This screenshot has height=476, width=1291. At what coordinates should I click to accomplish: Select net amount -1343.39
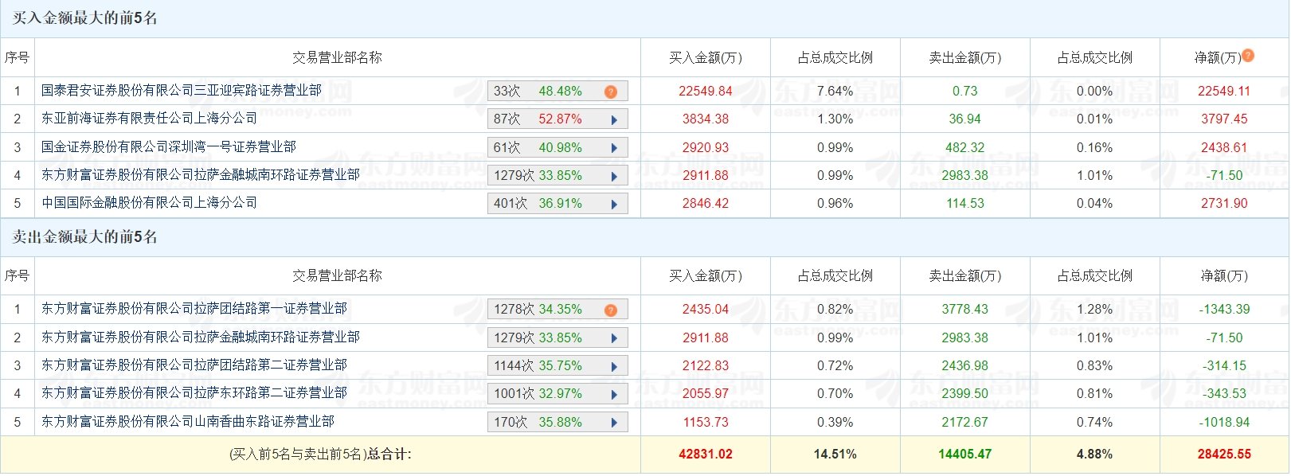point(1224,309)
